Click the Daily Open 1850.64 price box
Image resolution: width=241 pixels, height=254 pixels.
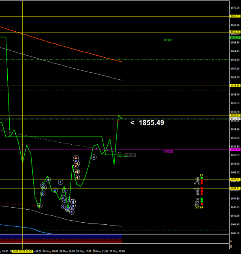(x=130, y=155)
